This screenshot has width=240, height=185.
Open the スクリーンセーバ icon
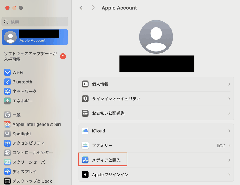pos(7,162)
